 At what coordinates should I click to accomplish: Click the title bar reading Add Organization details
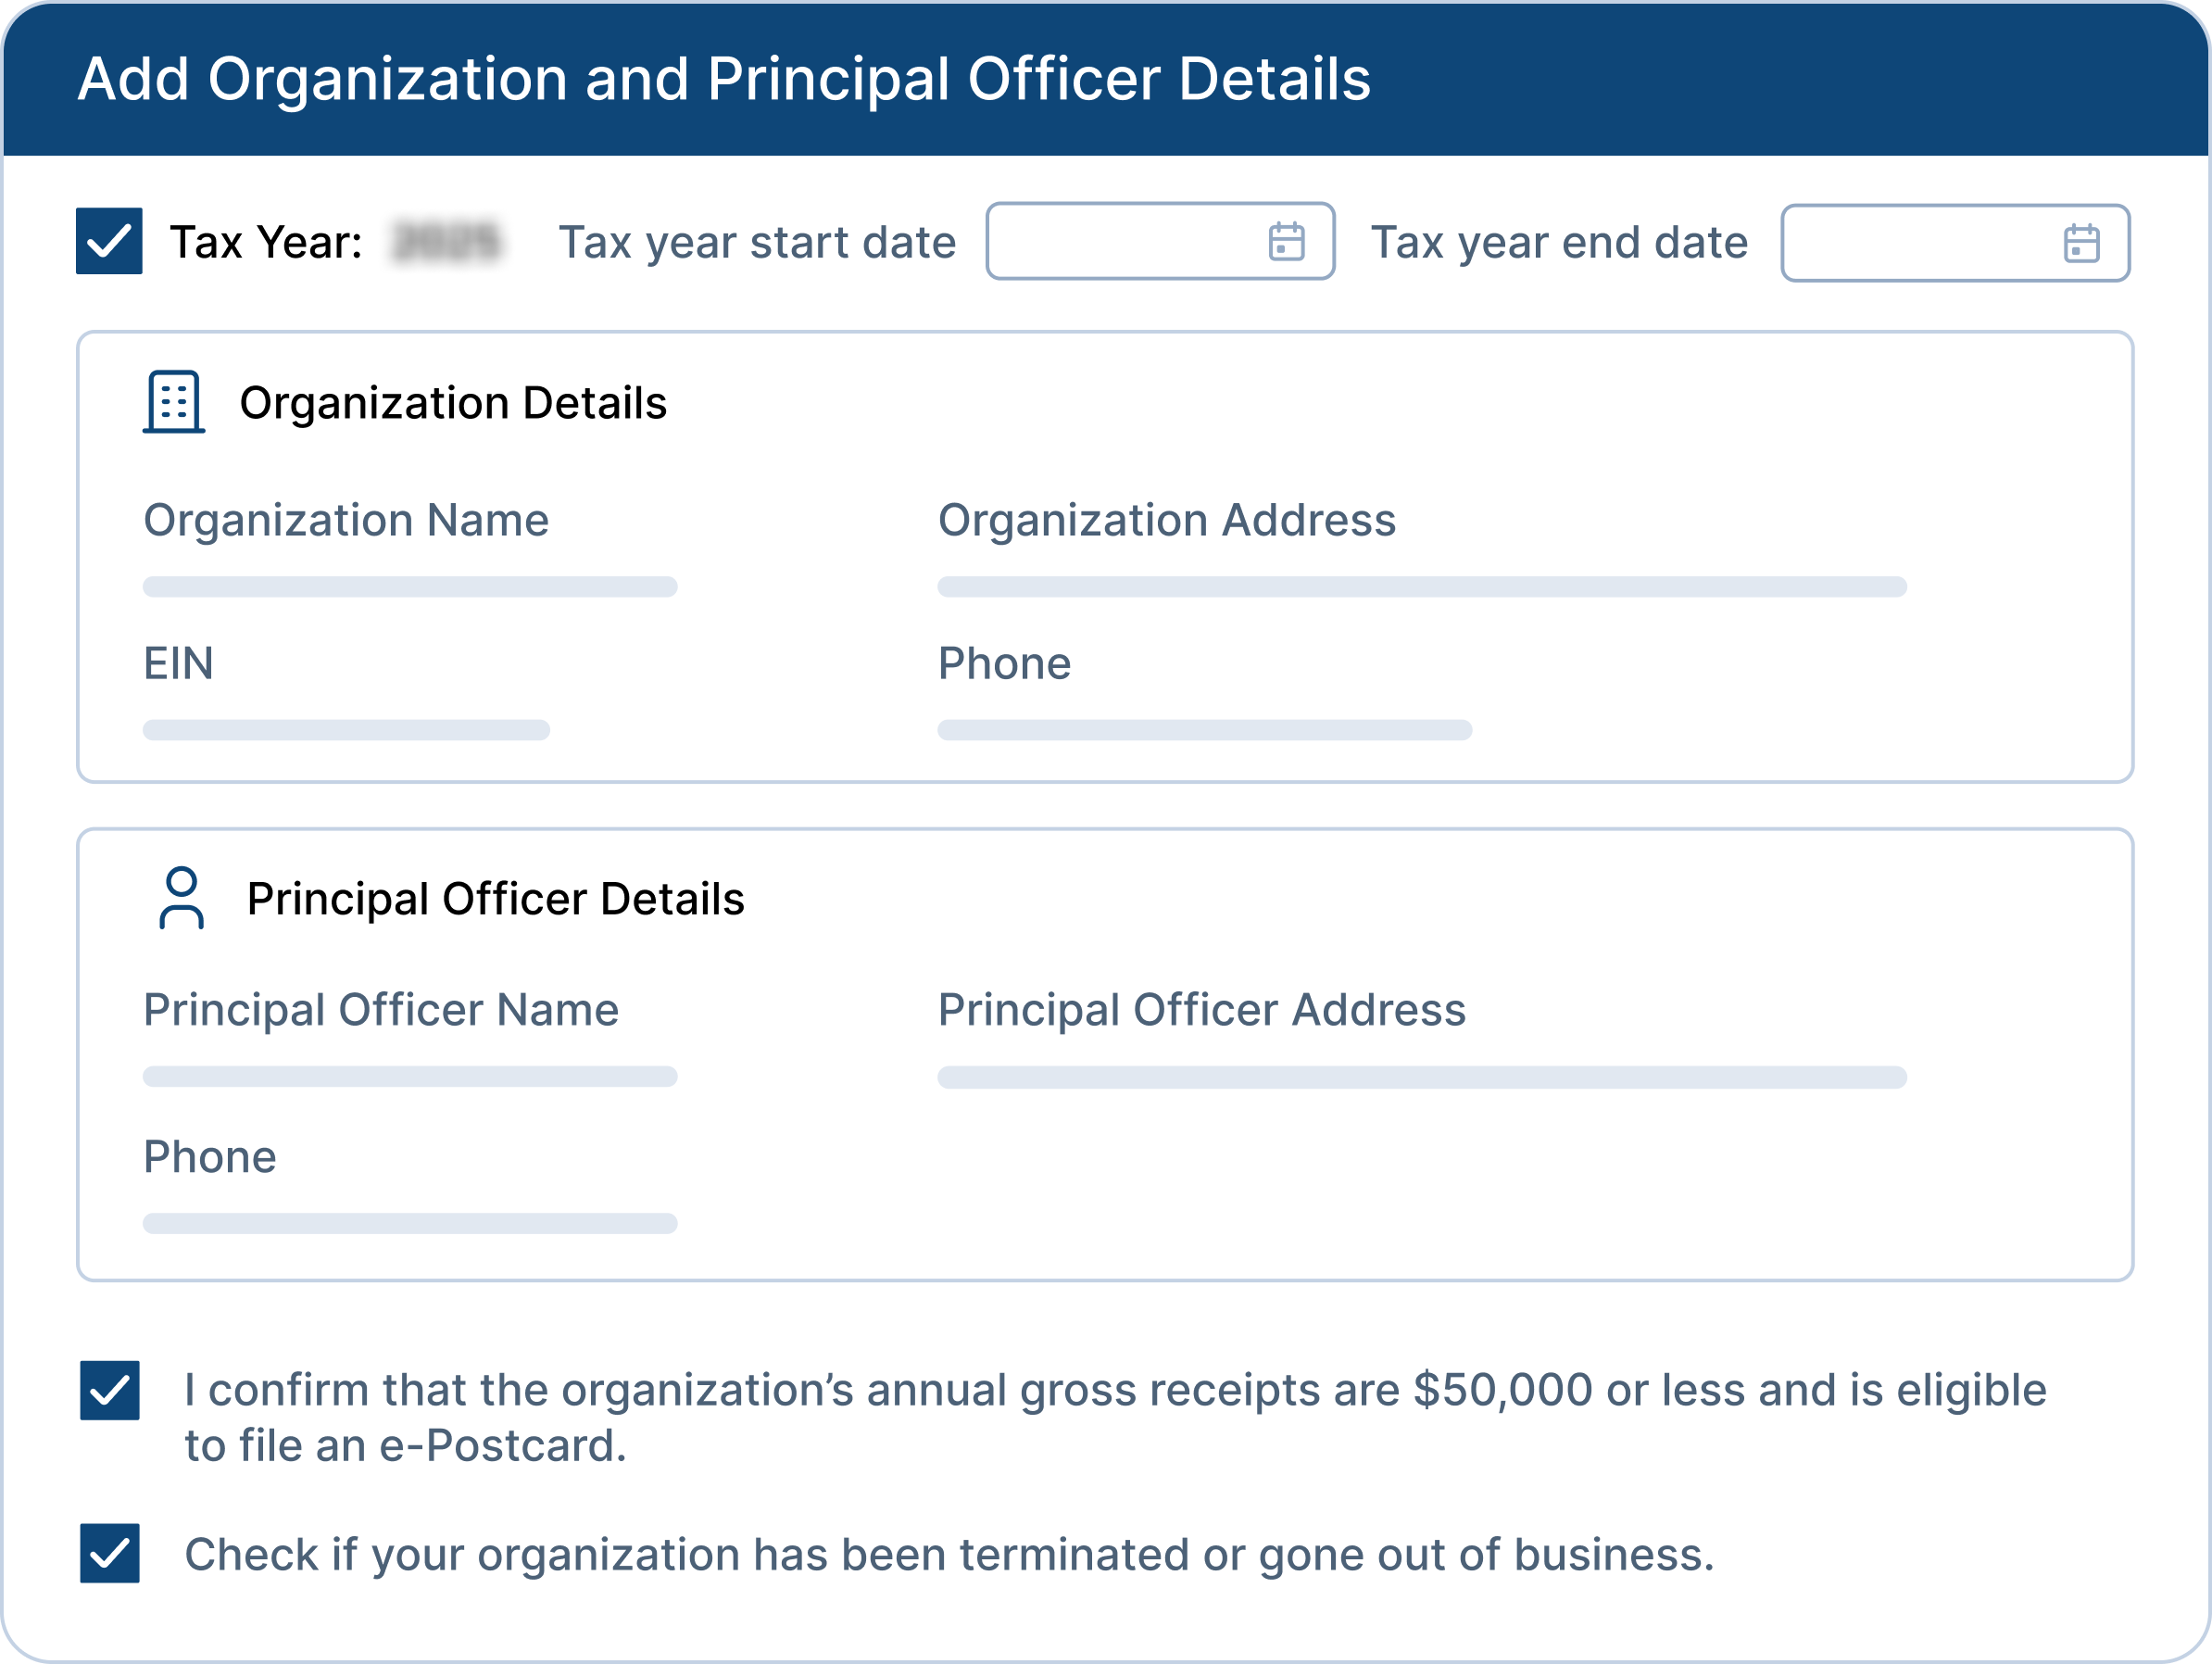click(x=727, y=78)
